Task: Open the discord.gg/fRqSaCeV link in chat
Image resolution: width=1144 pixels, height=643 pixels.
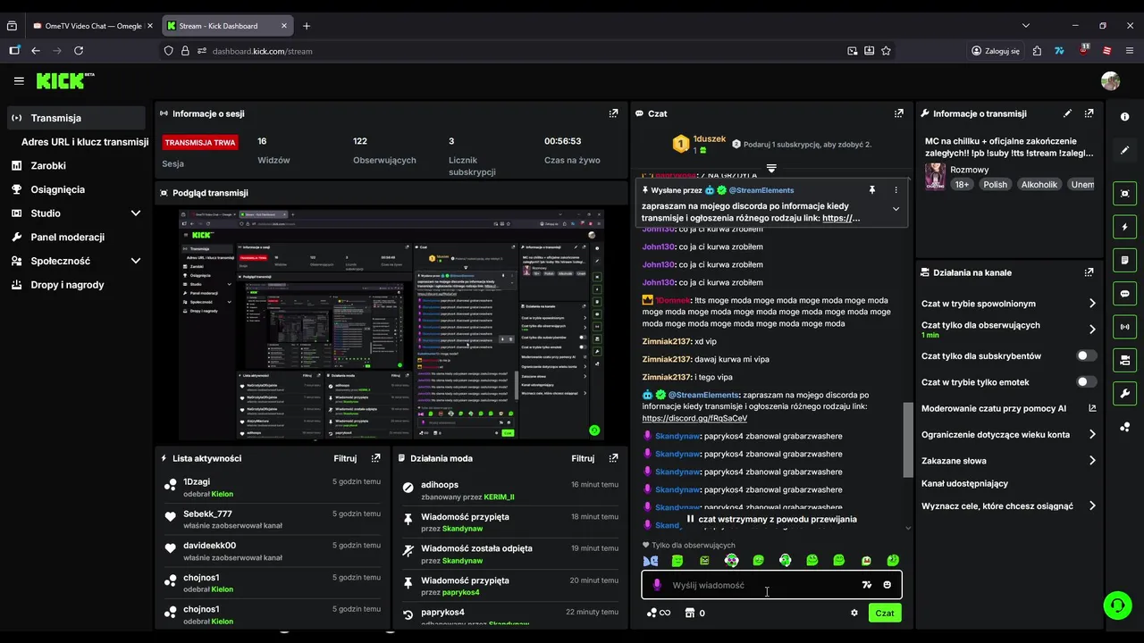Action: [694, 418]
